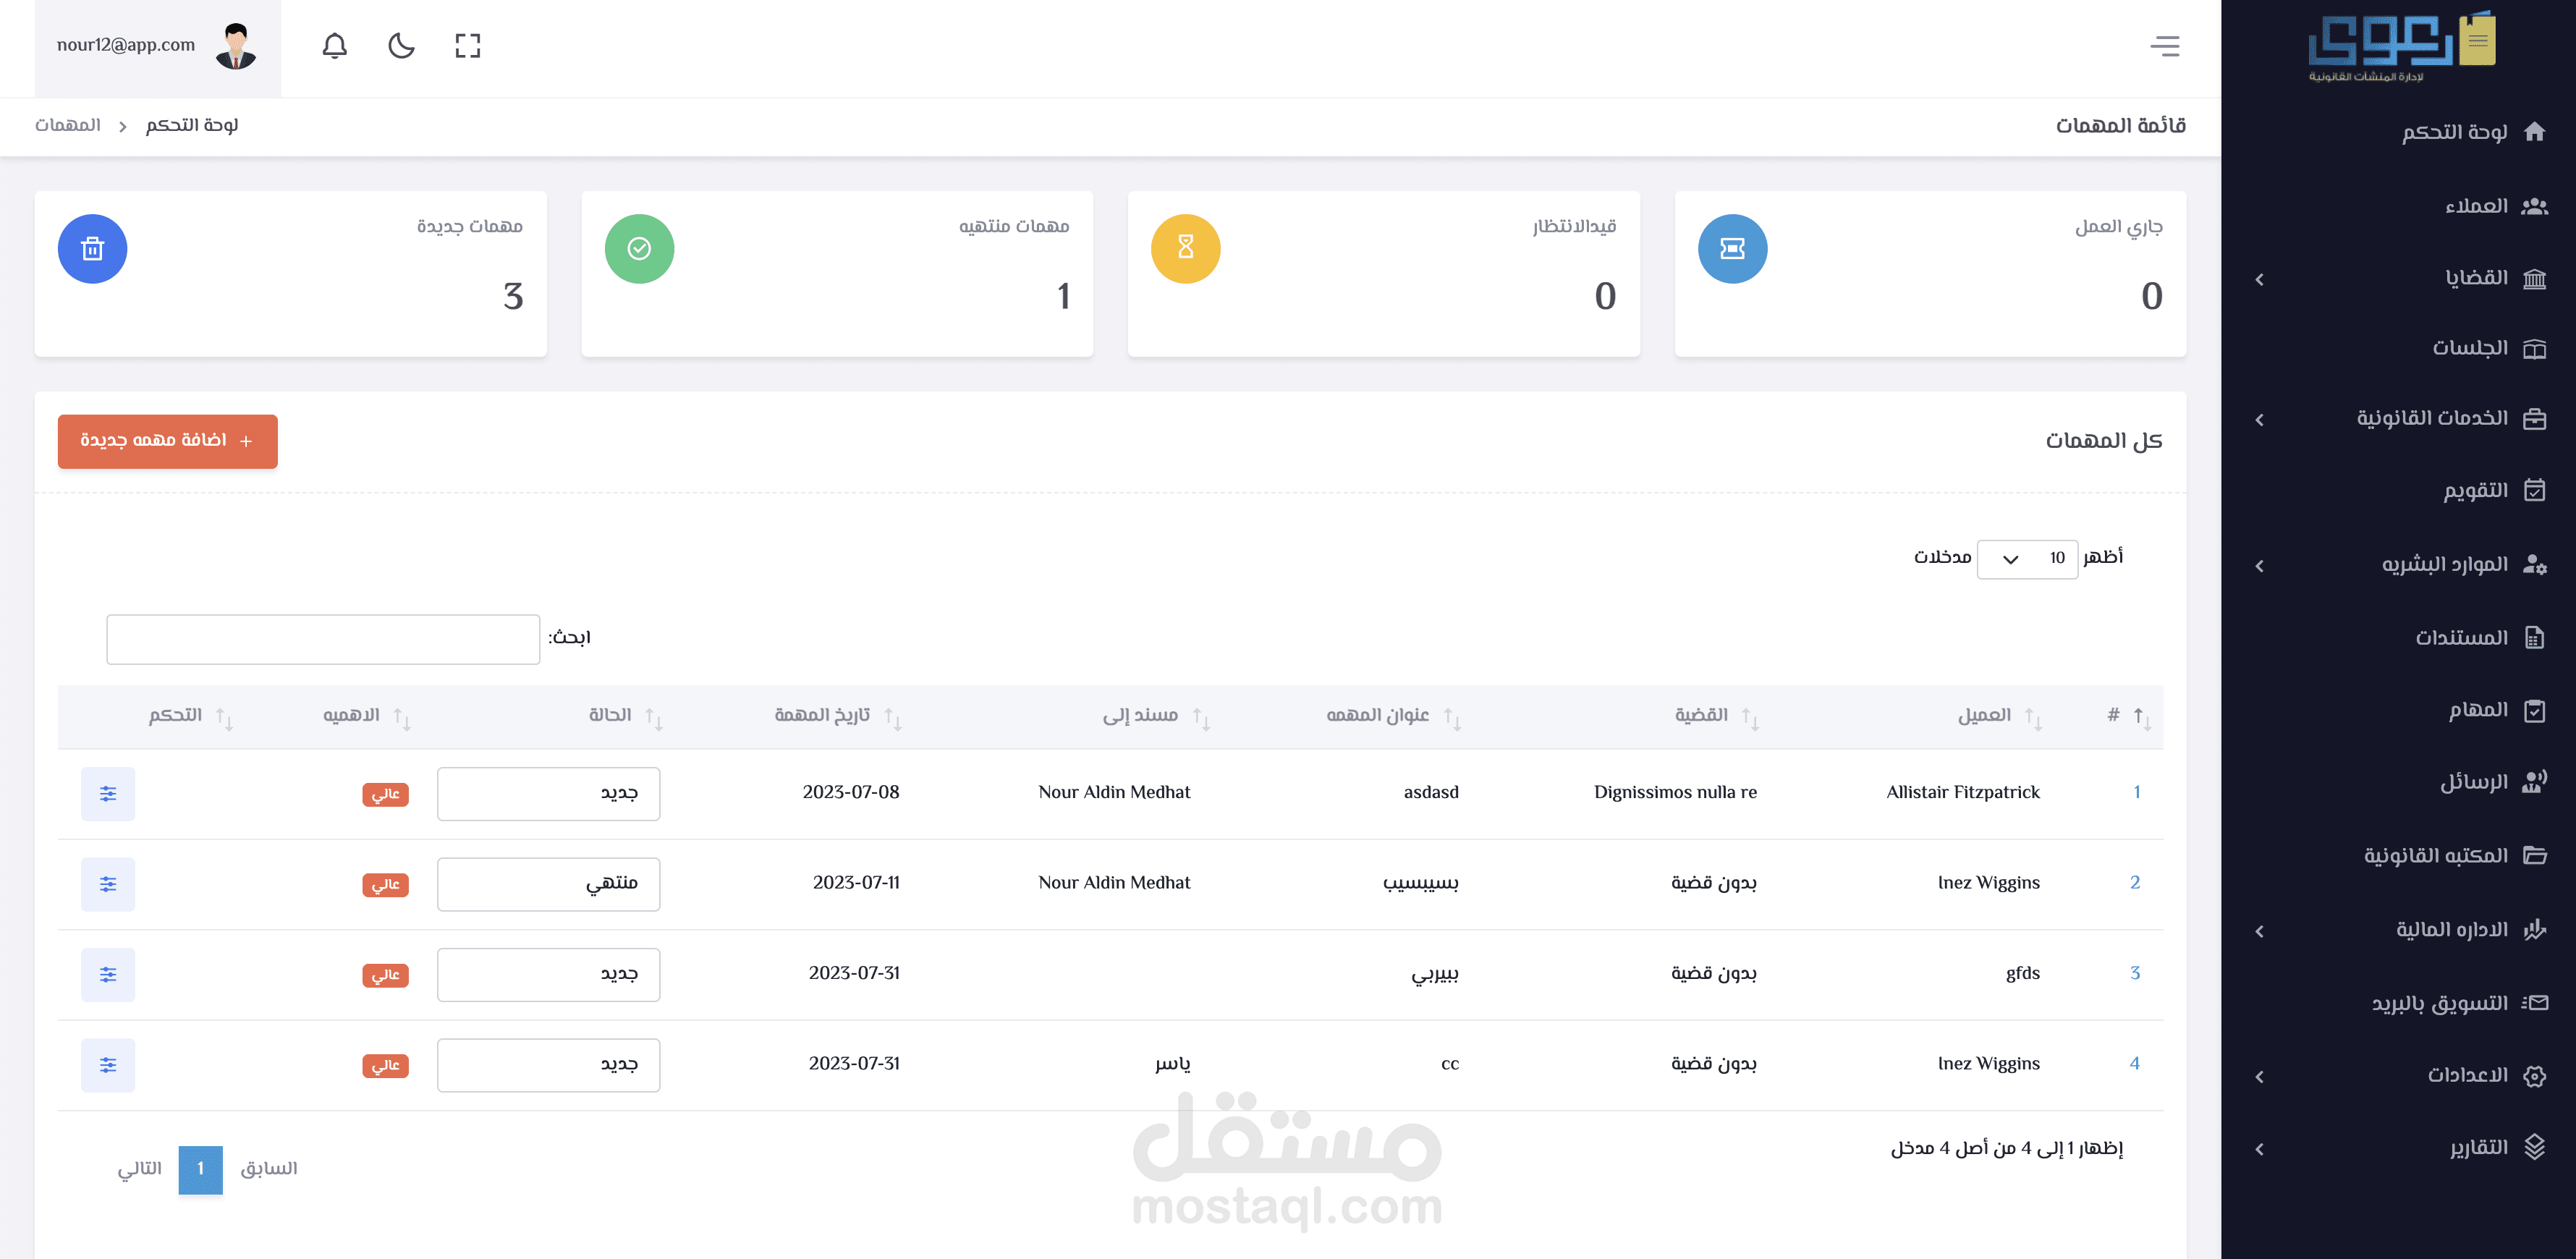2576x1259 pixels.
Task: Expand القضايا sidebar submenu
Action: click(2475, 278)
